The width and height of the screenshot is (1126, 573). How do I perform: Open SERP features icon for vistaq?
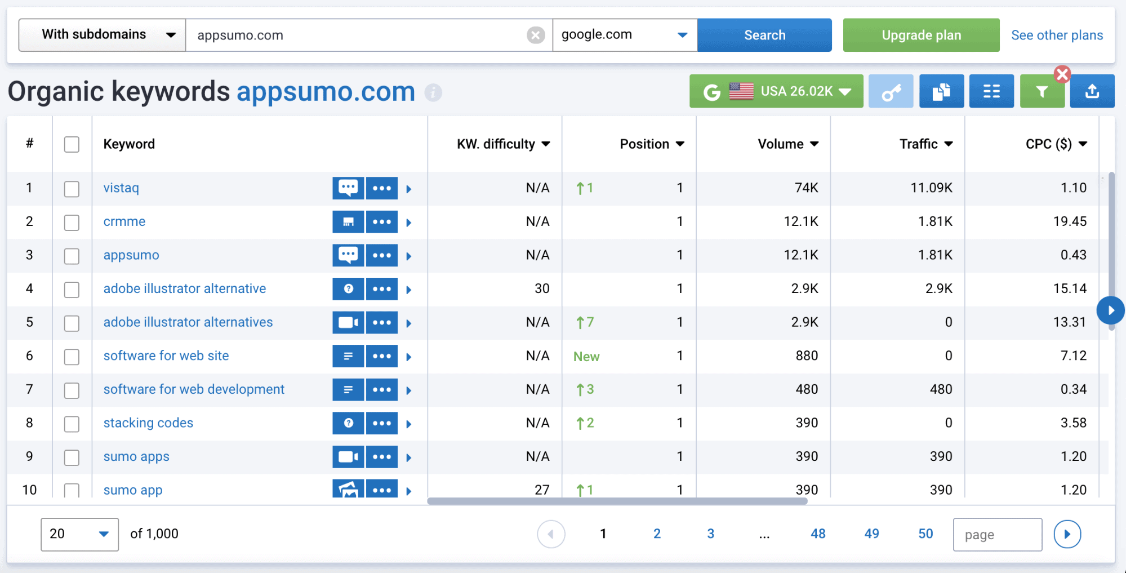tap(348, 188)
